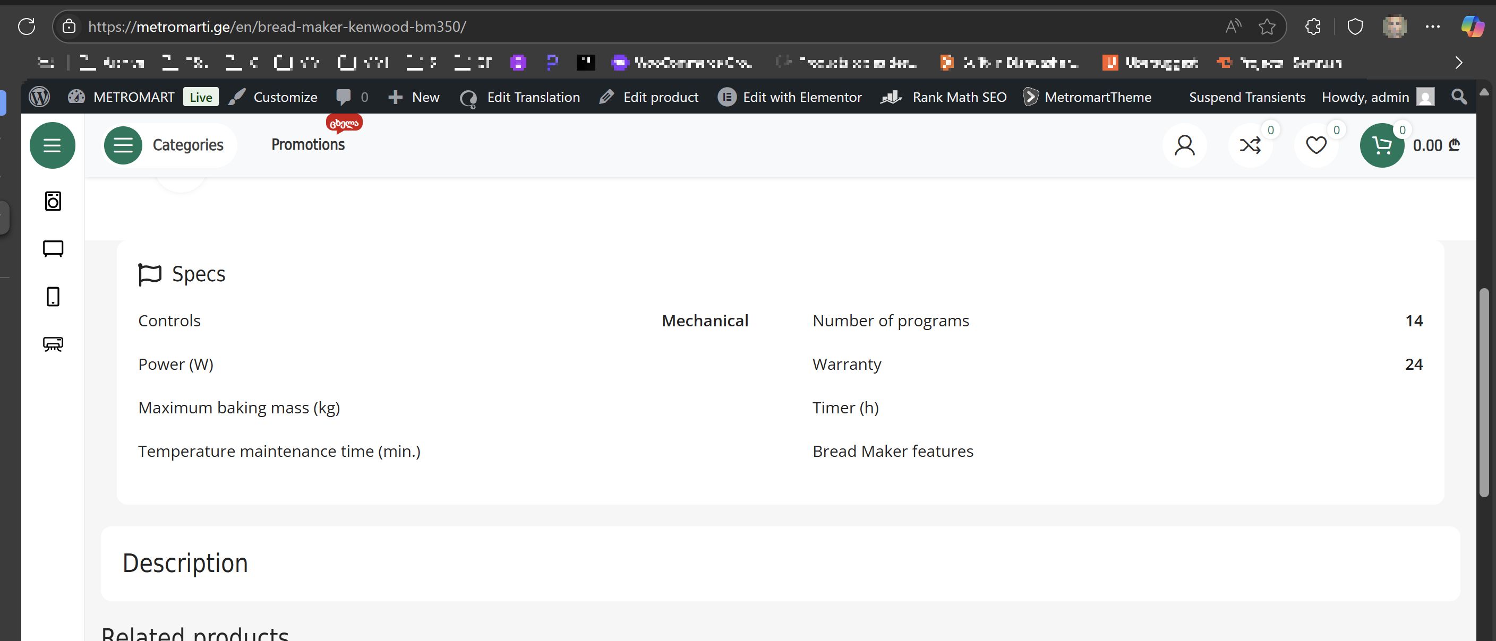Open the New content dropdown in admin bar

click(414, 97)
